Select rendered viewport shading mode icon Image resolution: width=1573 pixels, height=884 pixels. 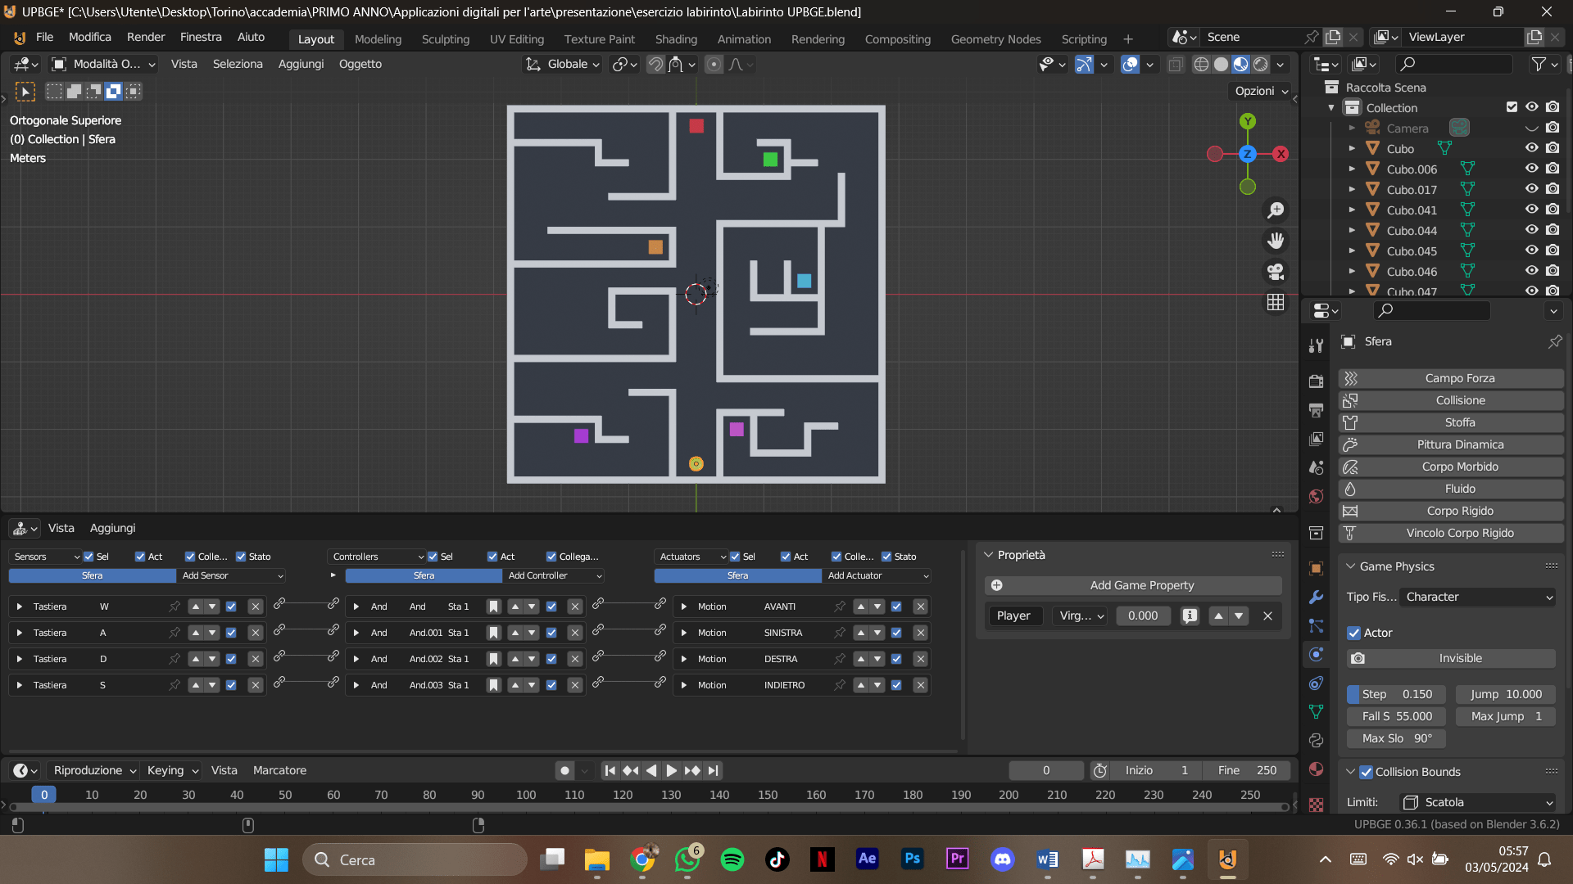point(1261,65)
